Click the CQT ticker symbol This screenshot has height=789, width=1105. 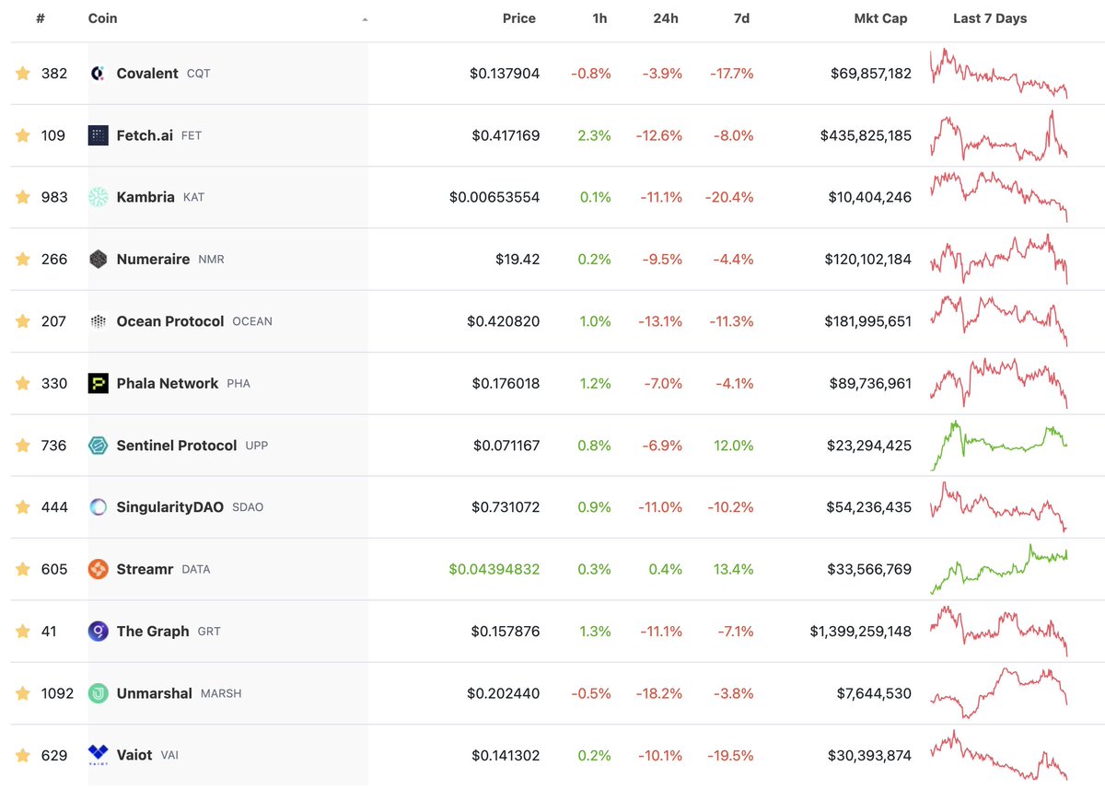199,74
